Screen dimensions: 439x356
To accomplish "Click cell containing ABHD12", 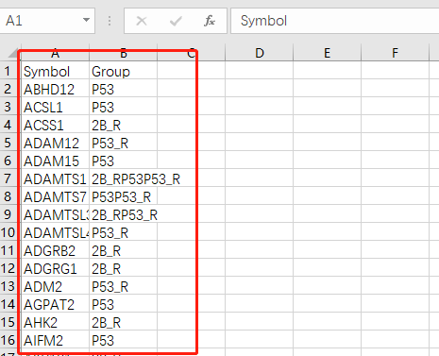I will (55, 90).
